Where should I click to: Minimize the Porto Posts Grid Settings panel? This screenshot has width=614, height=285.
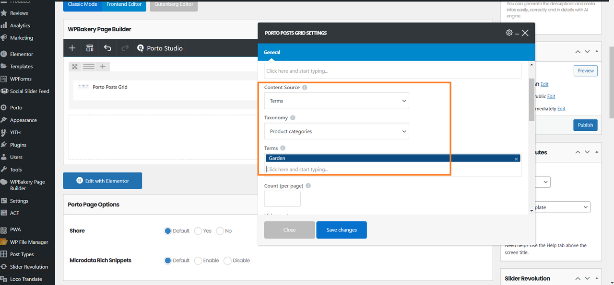[x=517, y=33]
